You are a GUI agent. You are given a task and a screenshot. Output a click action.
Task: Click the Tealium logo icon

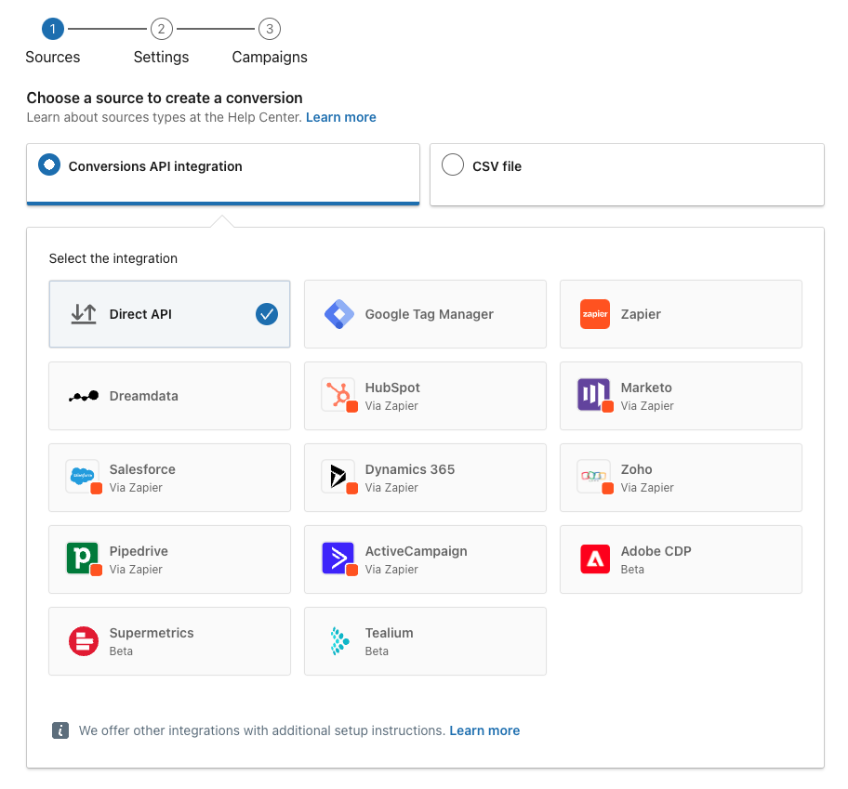tap(339, 641)
